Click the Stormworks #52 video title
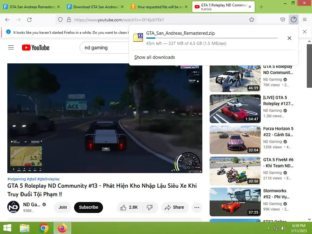This screenshot has width=312, height=234. tap(276, 194)
